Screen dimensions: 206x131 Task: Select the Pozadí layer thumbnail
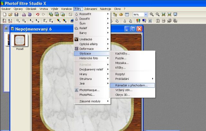coord(20,40)
